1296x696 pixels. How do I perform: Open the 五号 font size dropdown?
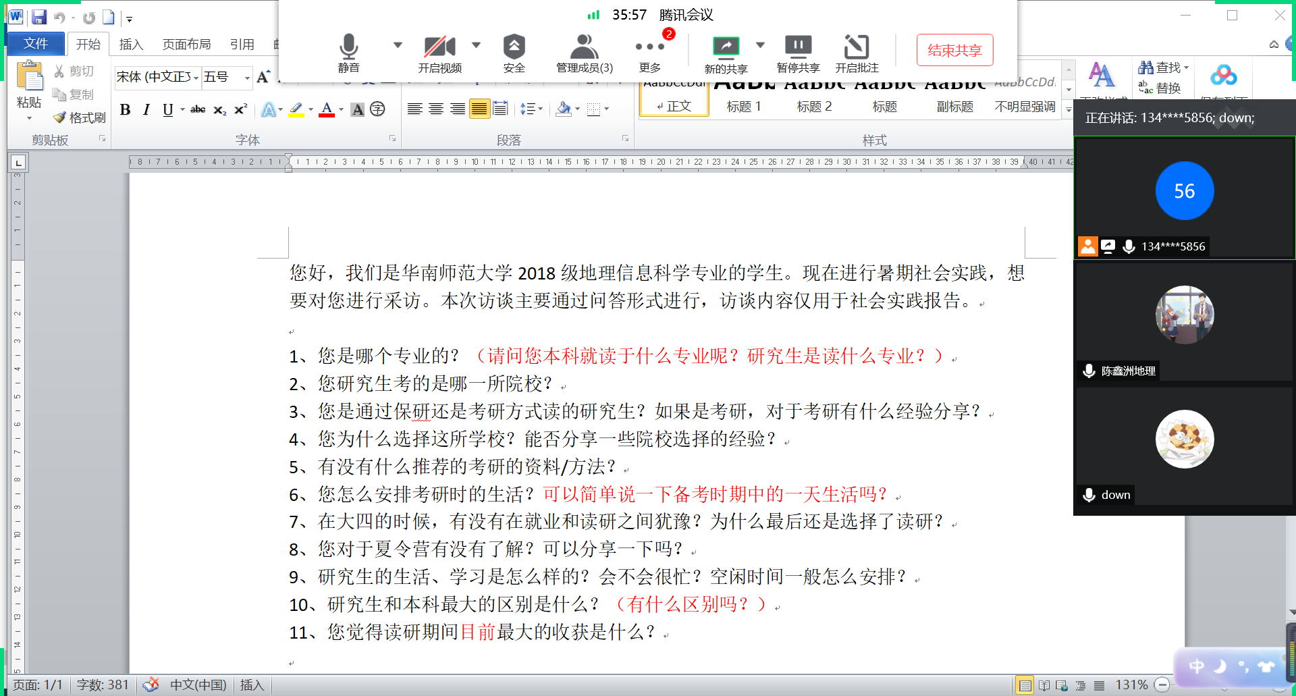click(x=247, y=78)
